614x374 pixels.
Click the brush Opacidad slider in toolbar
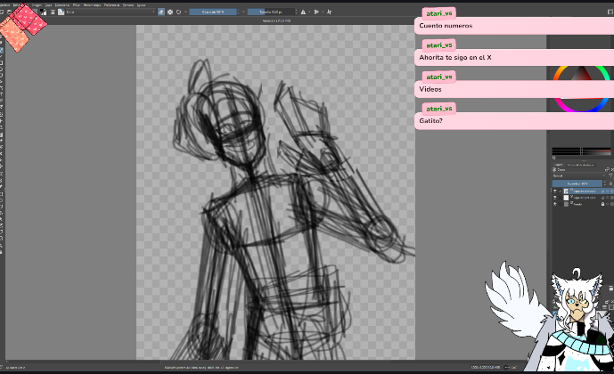(213, 12)
